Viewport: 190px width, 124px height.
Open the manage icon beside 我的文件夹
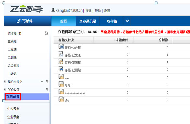pos(47,81)
